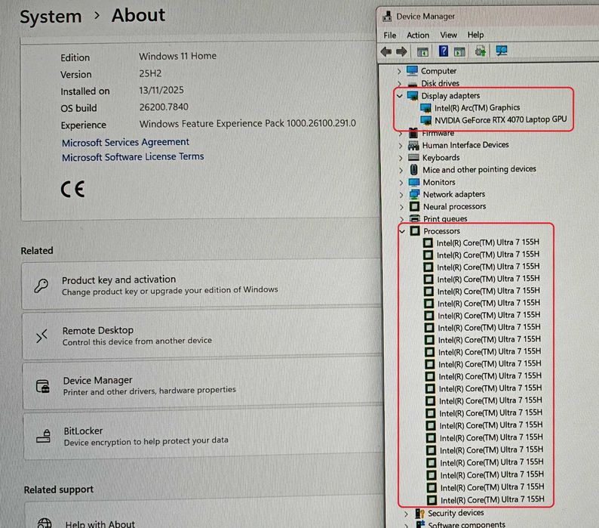Select the Keyboards category icon

tap(413, 157)
